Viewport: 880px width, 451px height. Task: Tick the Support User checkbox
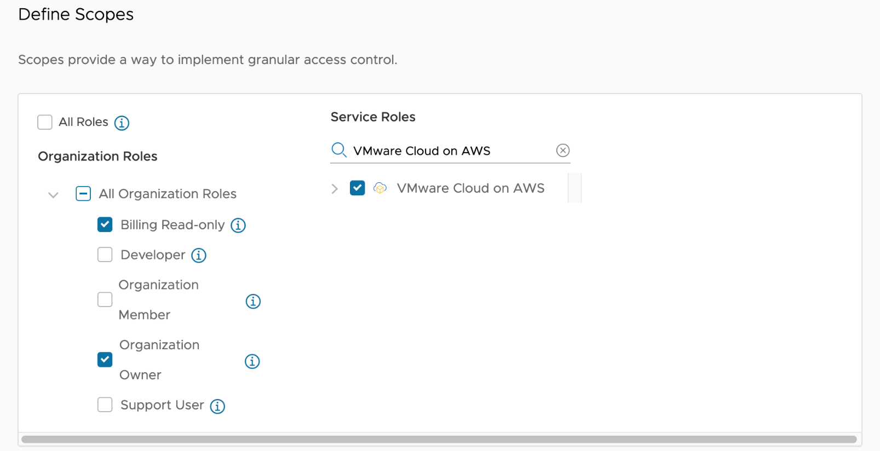click(105, 405)
